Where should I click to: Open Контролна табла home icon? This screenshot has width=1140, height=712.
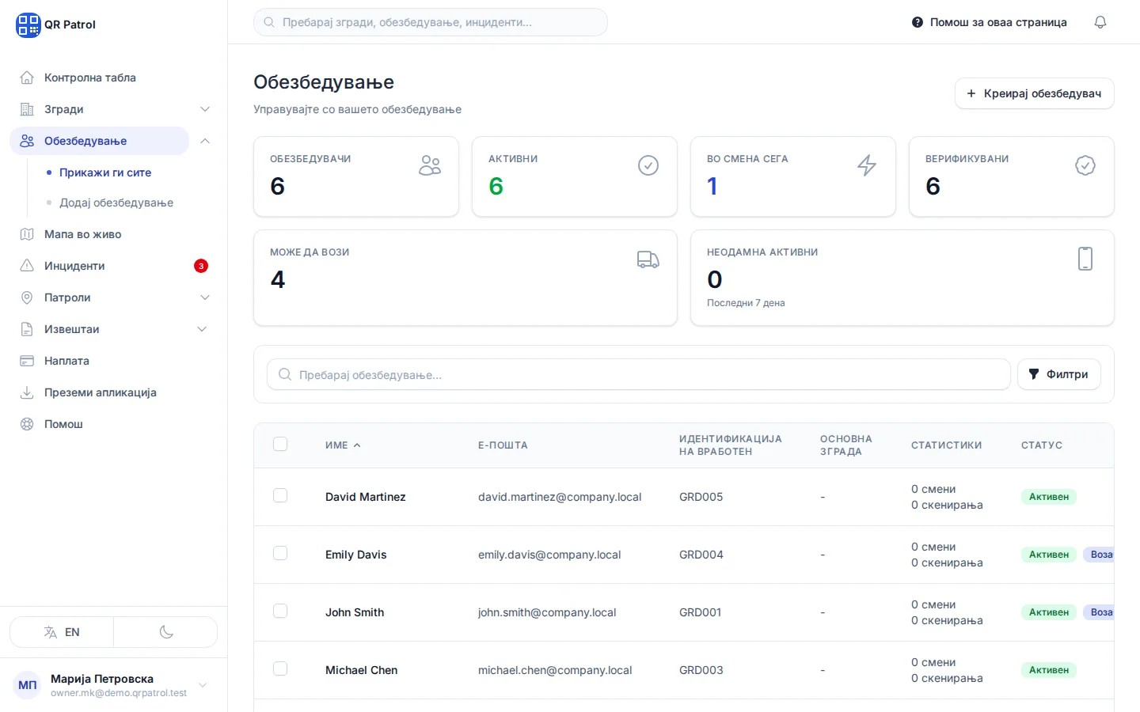coord(27,78)
